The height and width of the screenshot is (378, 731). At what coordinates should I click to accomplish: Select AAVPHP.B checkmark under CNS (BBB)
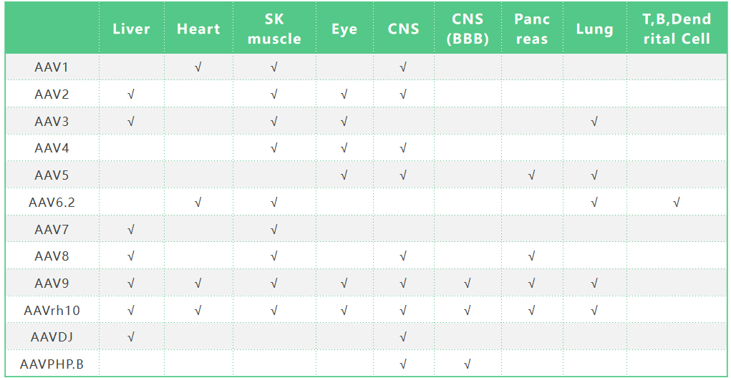point(467,364)
